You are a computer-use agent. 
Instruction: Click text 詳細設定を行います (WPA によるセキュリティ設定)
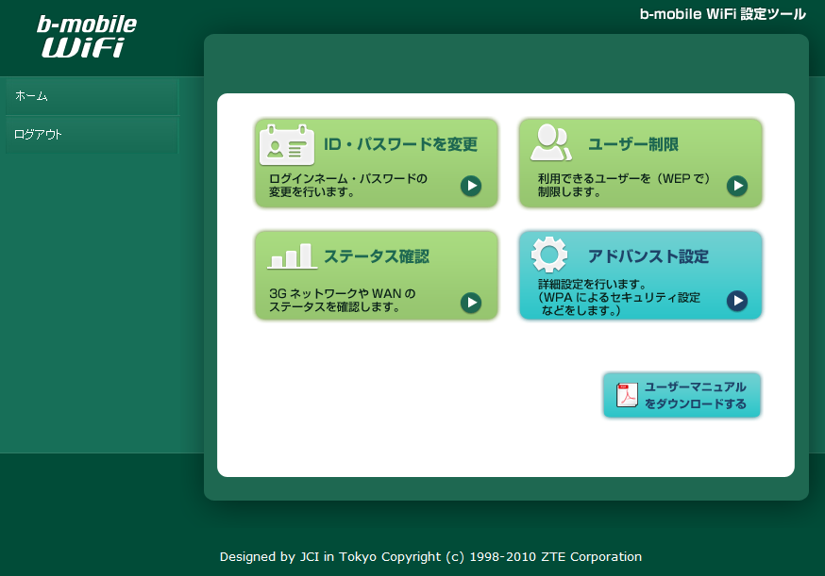[619, 297]
